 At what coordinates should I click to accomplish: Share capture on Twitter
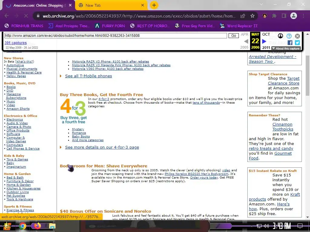click(x=297, y=42)
